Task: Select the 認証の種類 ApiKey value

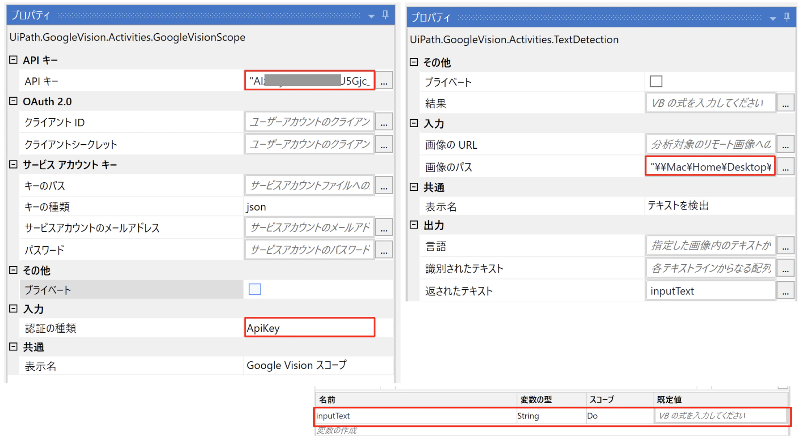Action: [x=310, y=327]
